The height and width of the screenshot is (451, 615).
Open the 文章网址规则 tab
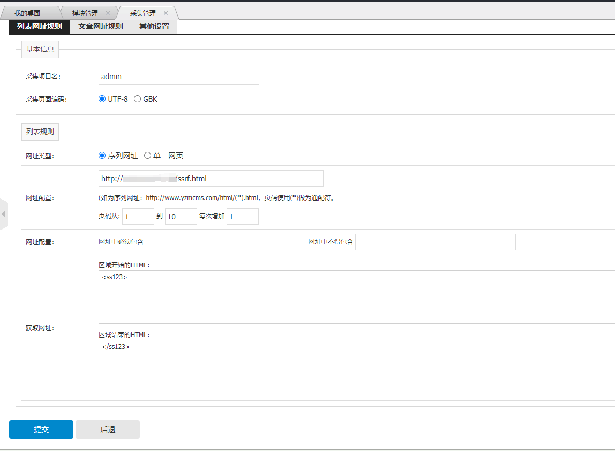(100, 26)
